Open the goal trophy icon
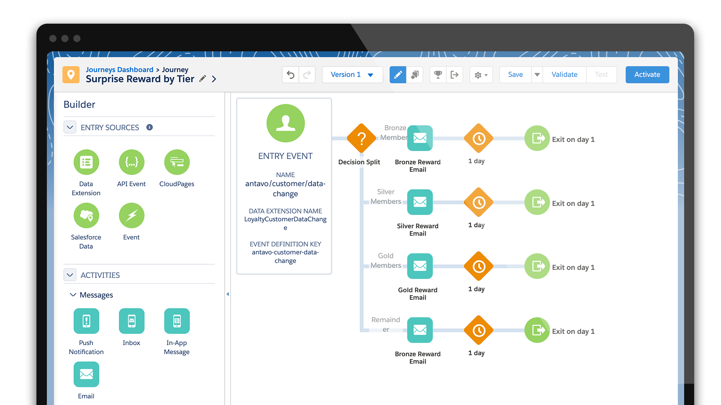 pyautogui.click(x=438, y=75)
